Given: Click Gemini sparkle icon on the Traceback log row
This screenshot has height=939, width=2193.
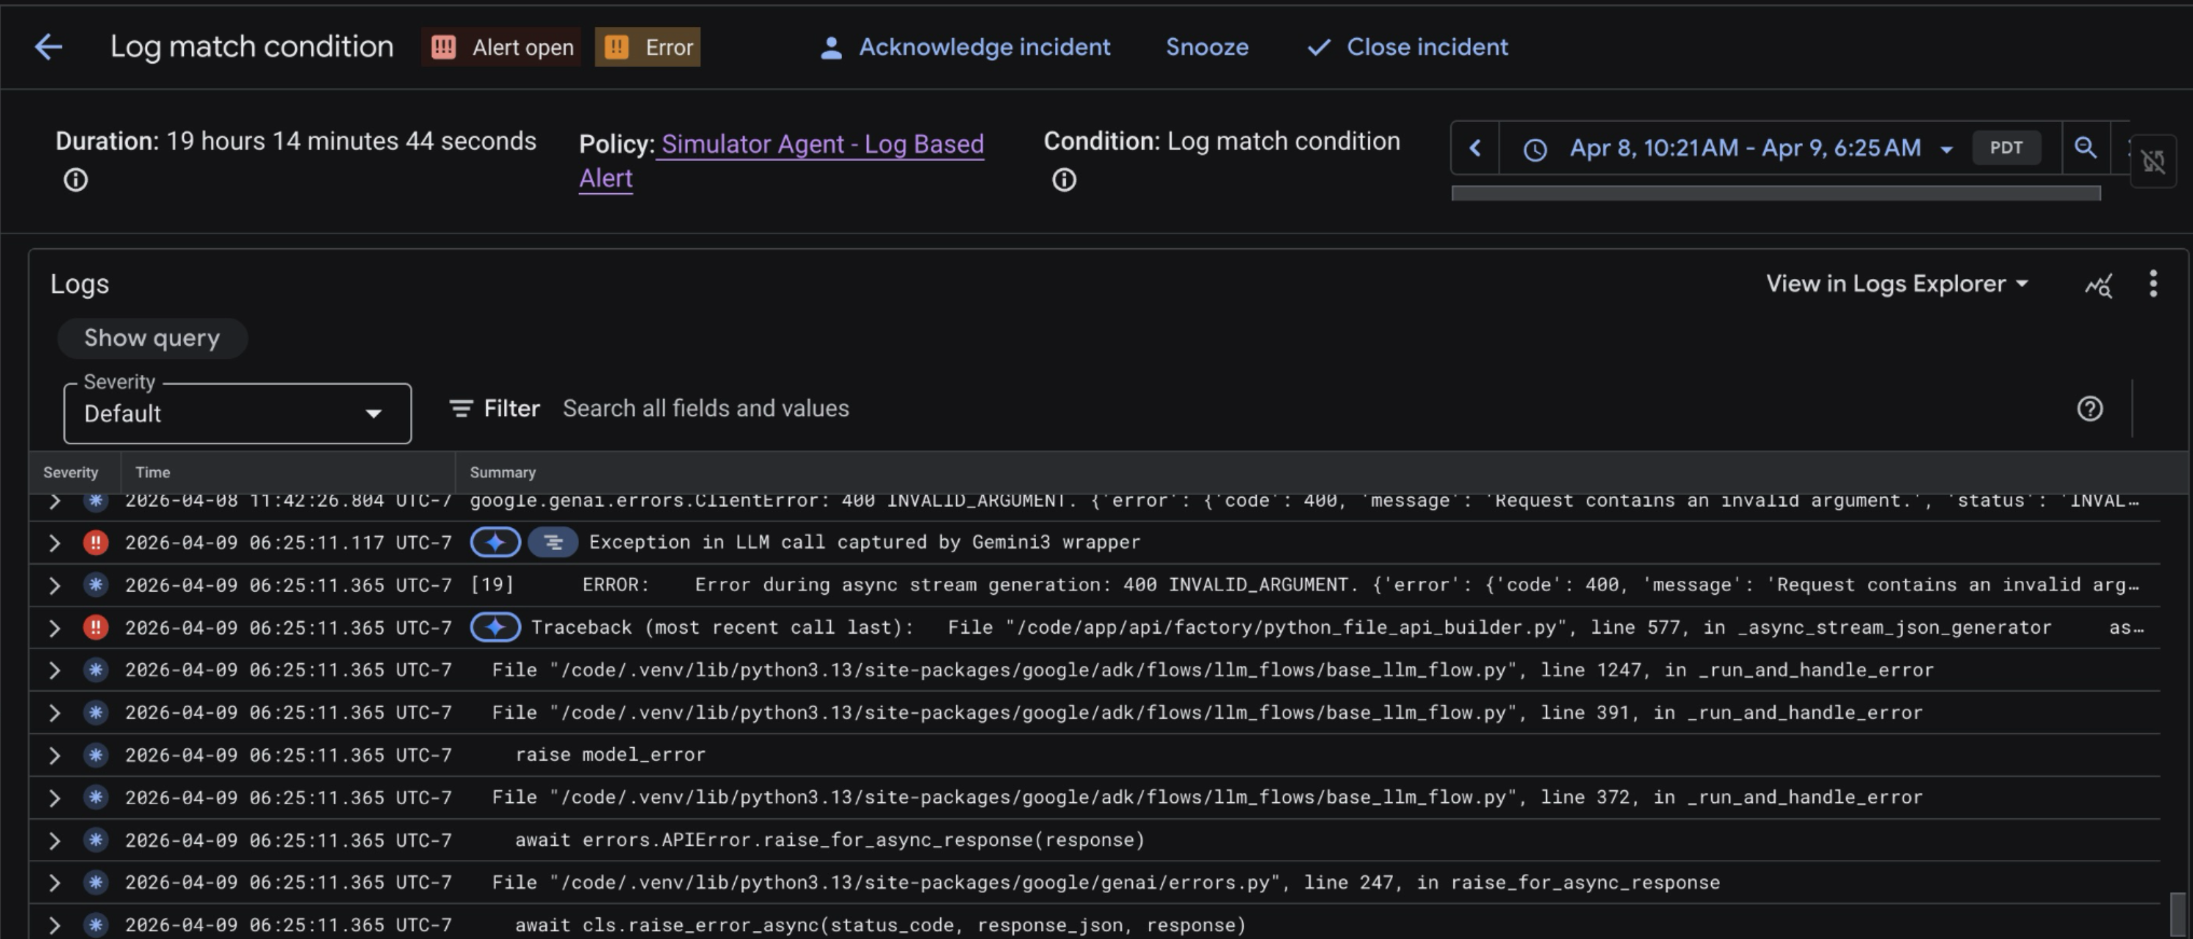Looking at the screenshot, I should 495,628.
